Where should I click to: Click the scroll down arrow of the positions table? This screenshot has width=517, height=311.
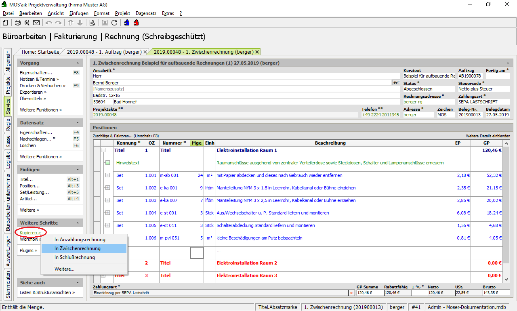coord(506,279)
